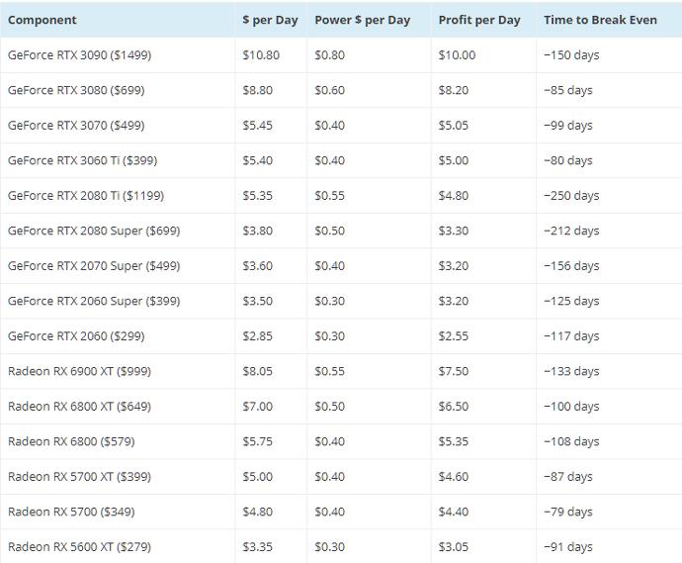Click the GeForce RTX 2060 ($299) row name
Viewport: 682px width, 563px height.
76,336
